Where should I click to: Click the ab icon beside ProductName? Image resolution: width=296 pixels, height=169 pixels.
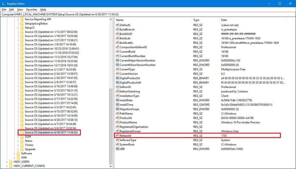click(117, 122)
